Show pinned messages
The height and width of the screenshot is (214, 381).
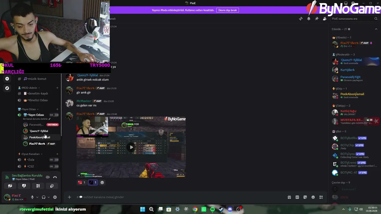click(317, 18)
